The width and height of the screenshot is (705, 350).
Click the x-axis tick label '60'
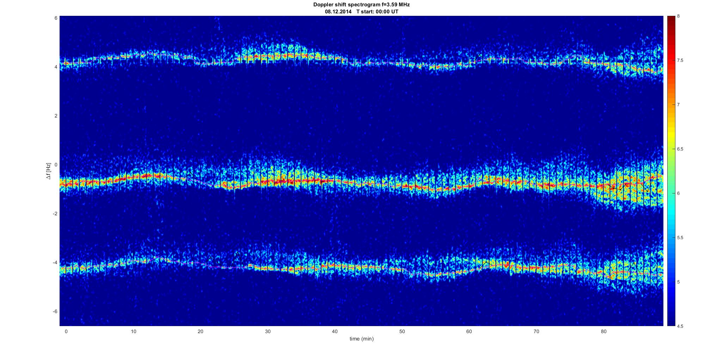[469, 331]
